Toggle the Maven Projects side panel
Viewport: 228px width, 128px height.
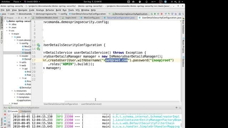pyautogui.click(x=183, y=46)
